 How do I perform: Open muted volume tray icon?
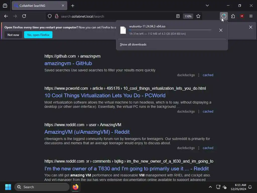coord(225,187)
